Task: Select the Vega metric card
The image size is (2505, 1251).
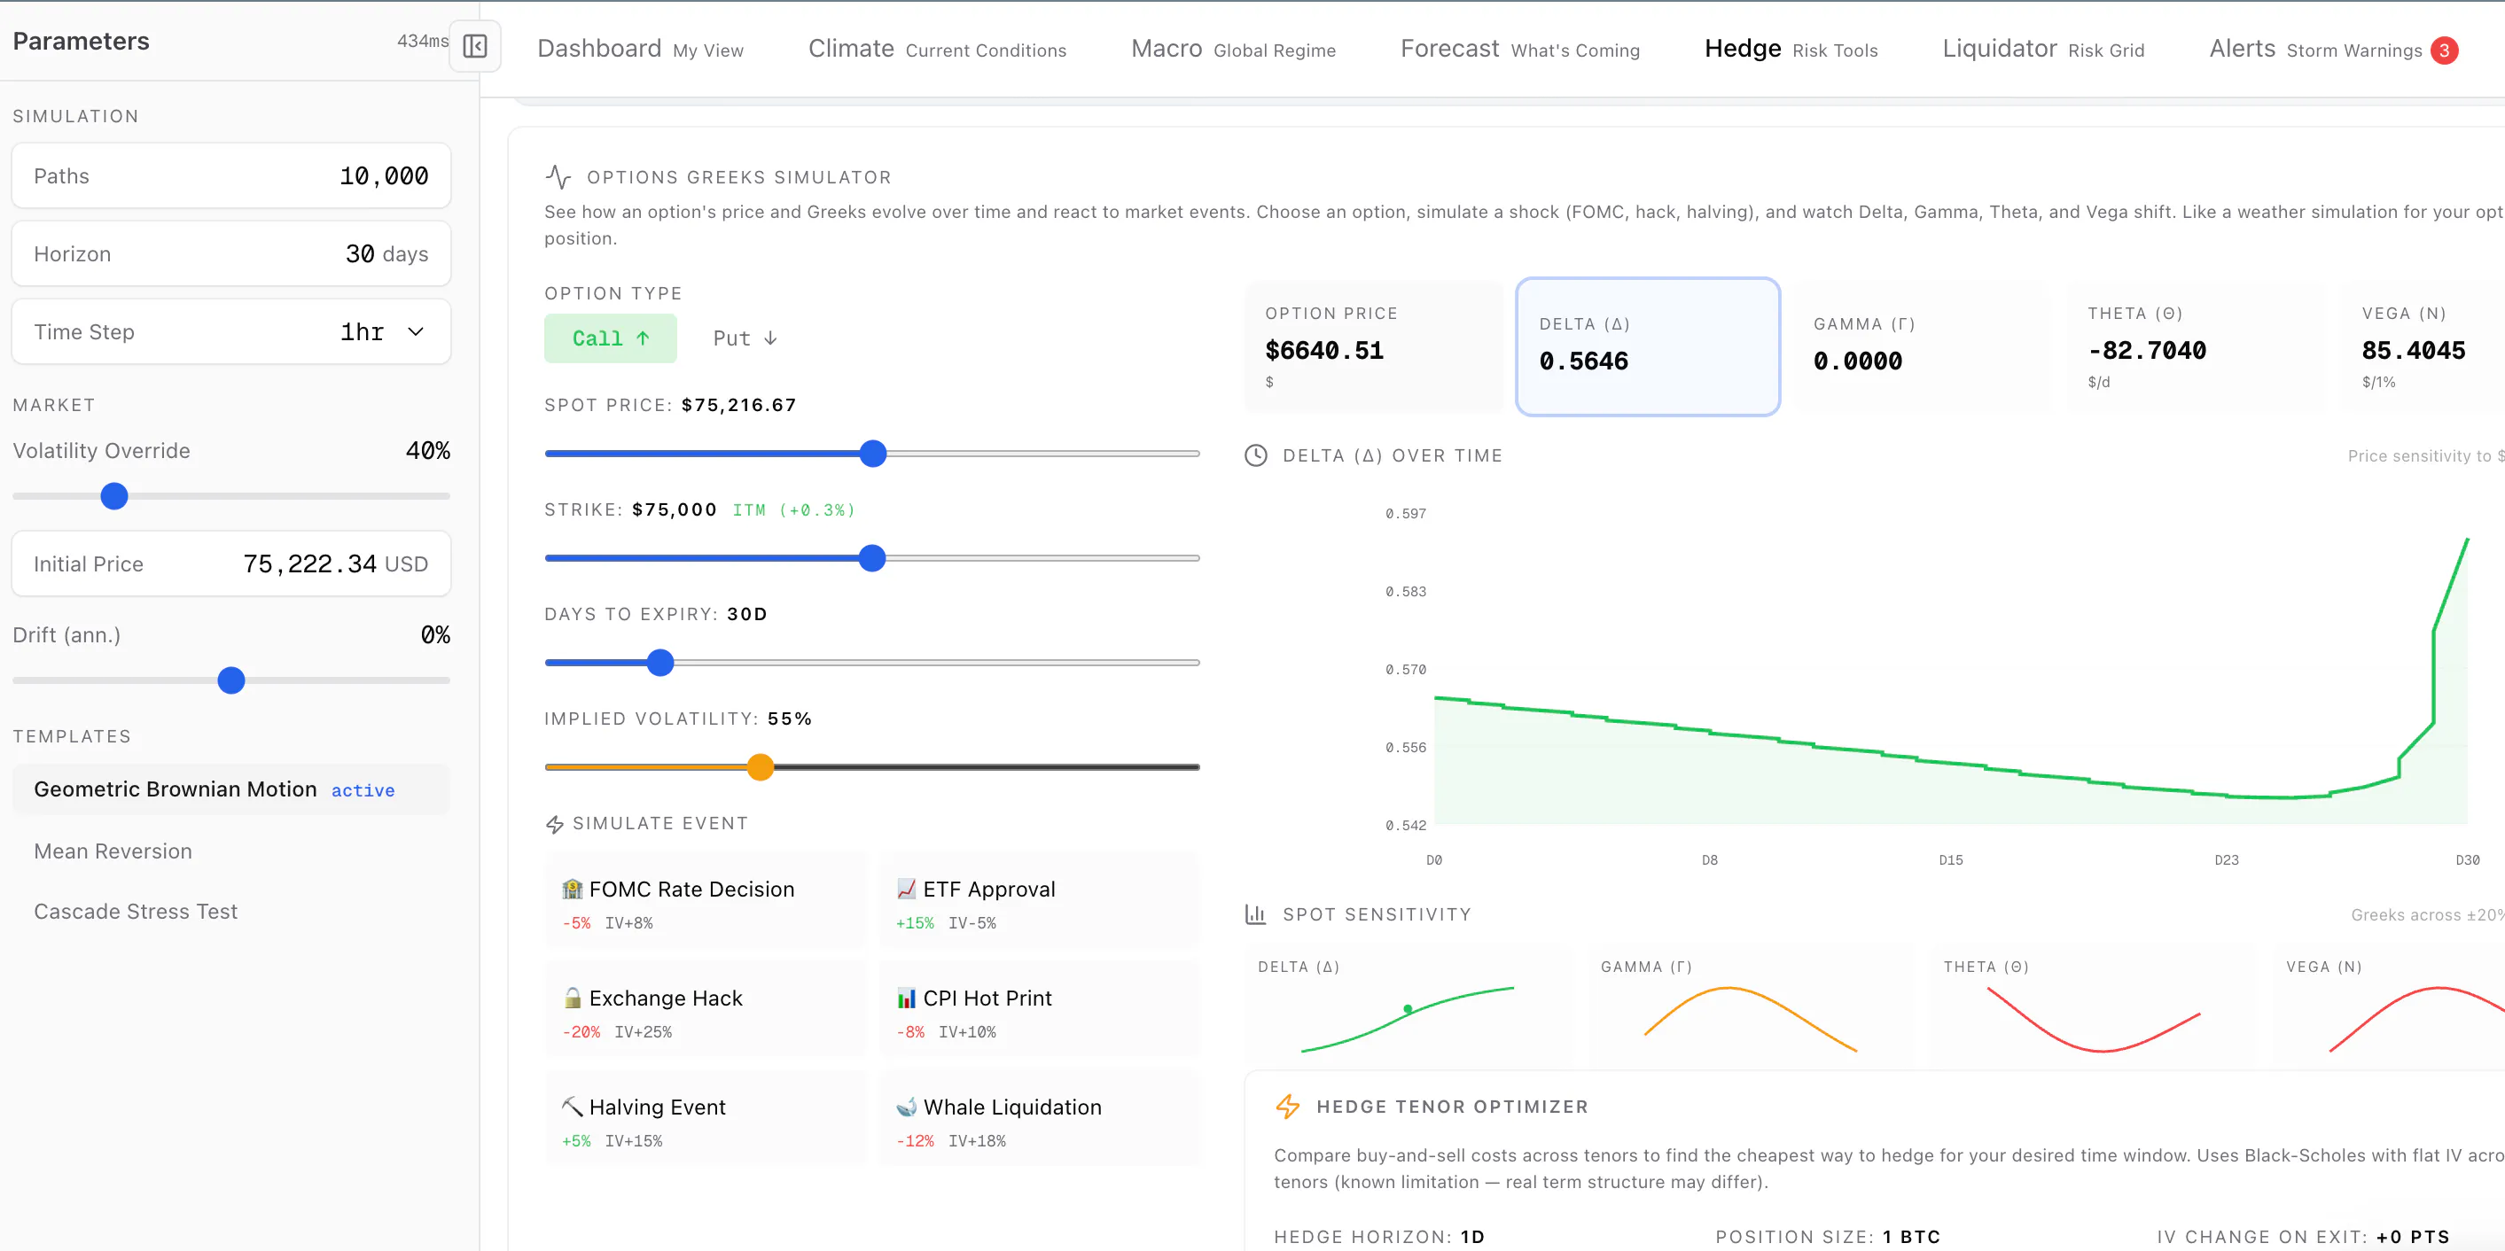Action: click(2422, 346)
